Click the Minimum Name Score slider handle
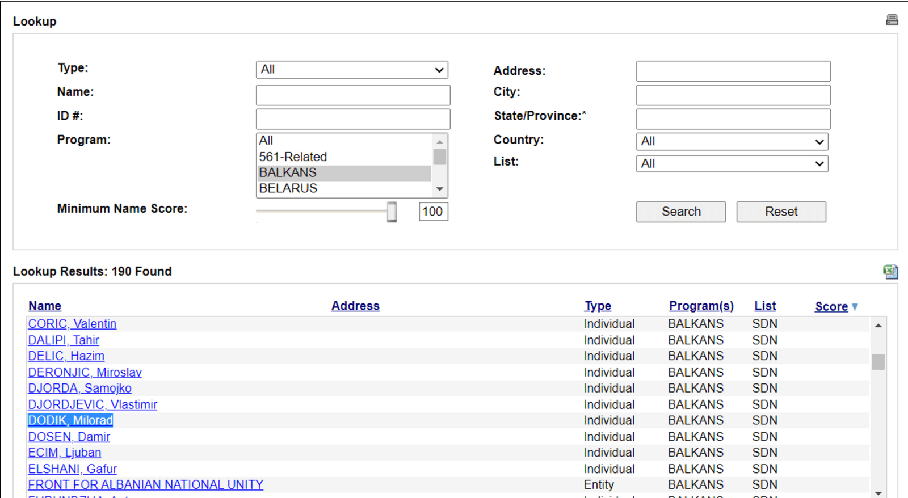 [x=392, y=212]
